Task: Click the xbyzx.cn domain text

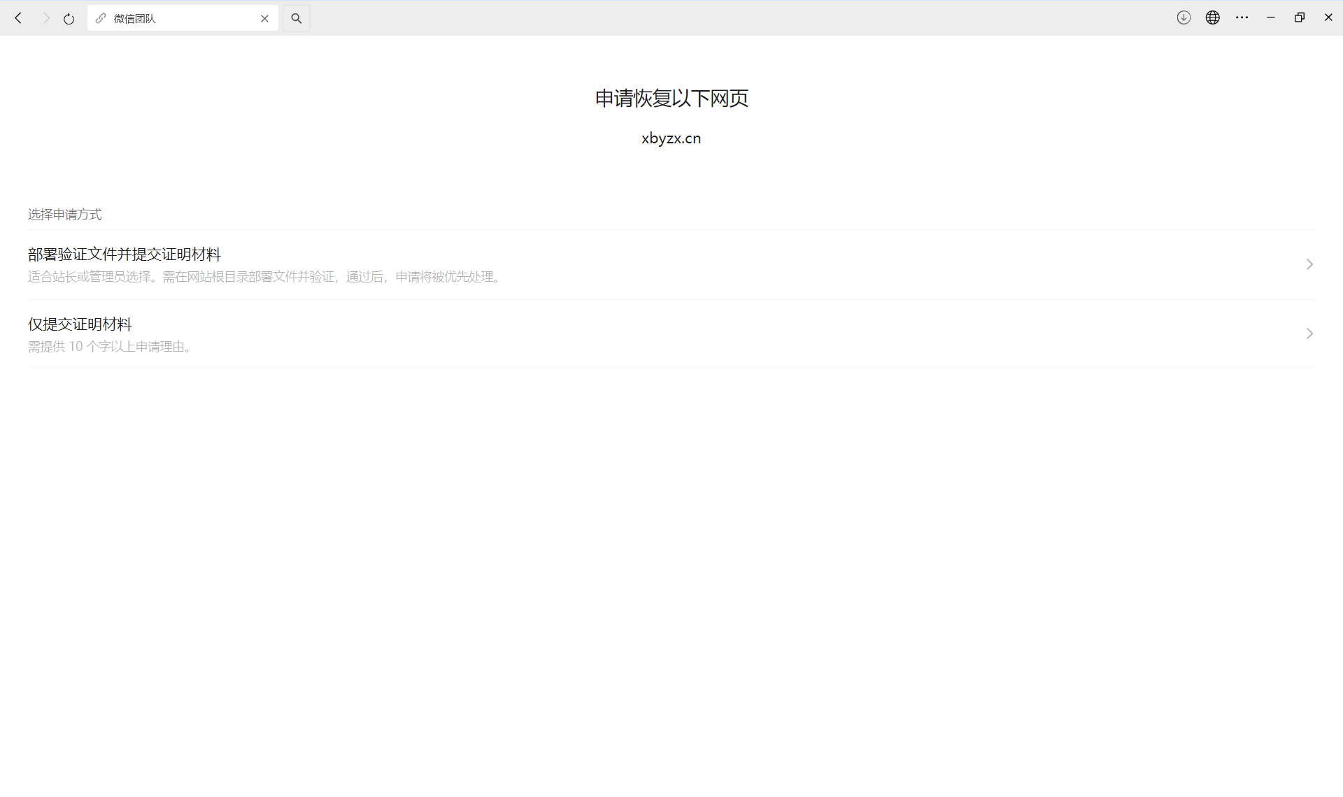Action: click(671, 138)
